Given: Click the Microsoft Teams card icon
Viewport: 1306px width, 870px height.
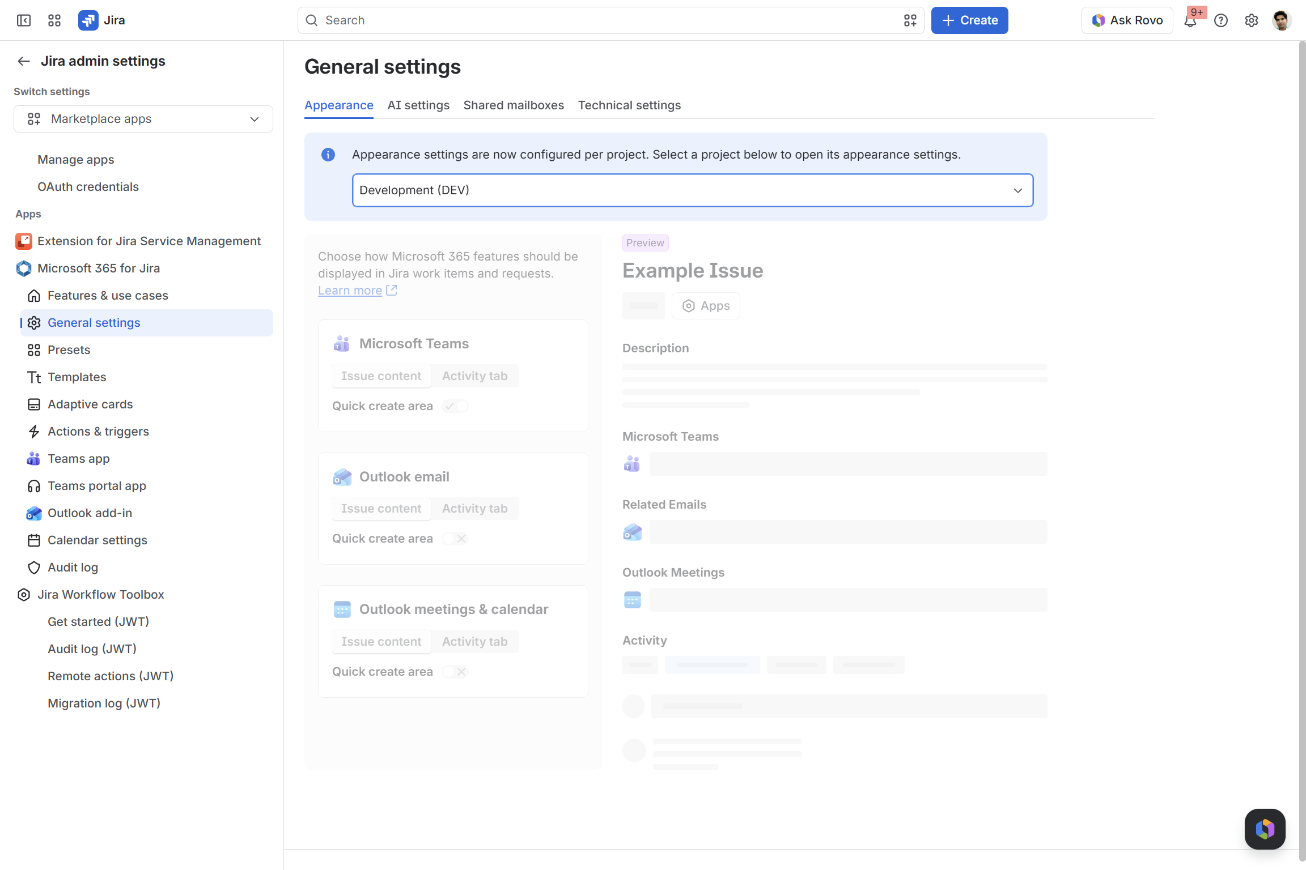Looking at the screenshot, I should point(342,344).
